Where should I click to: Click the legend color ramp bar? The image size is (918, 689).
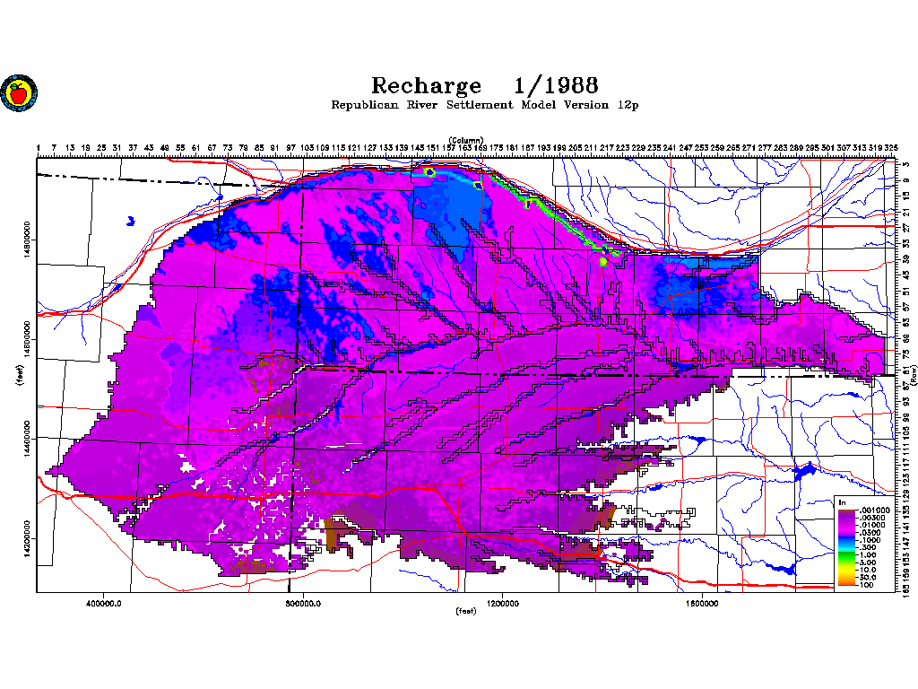point(846,547)
